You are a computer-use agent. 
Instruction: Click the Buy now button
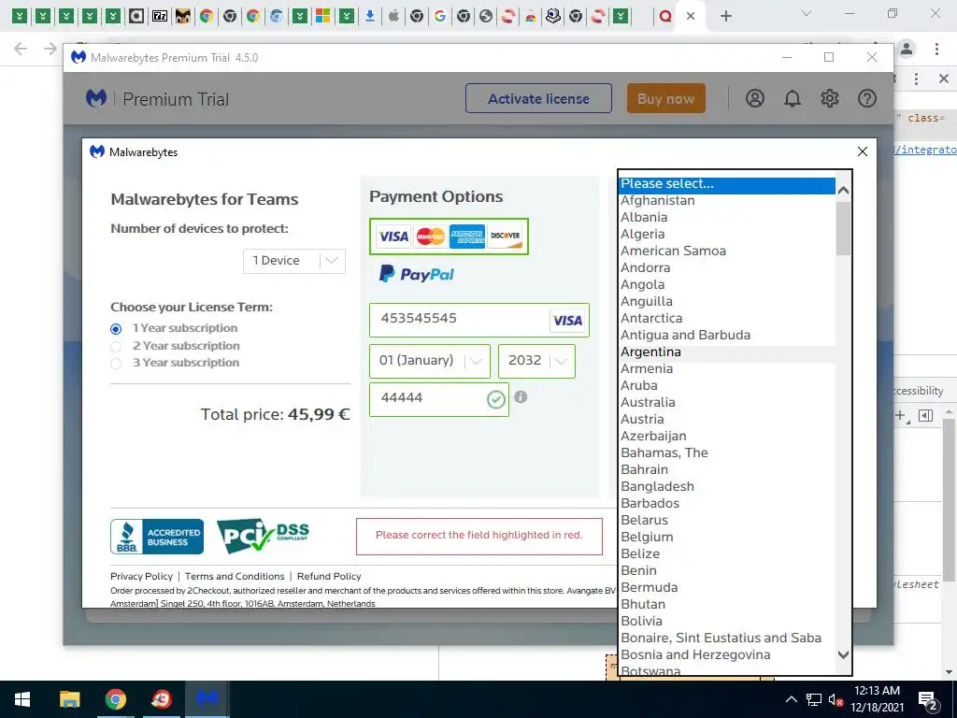click(x=665, y=98)
